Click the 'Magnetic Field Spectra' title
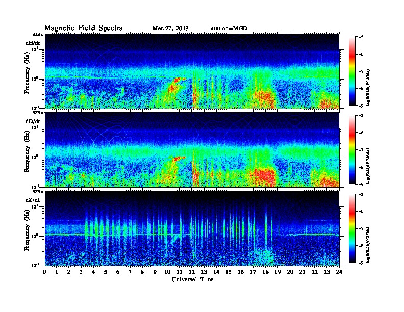404x312 pixels. click(x=84, y=28)
